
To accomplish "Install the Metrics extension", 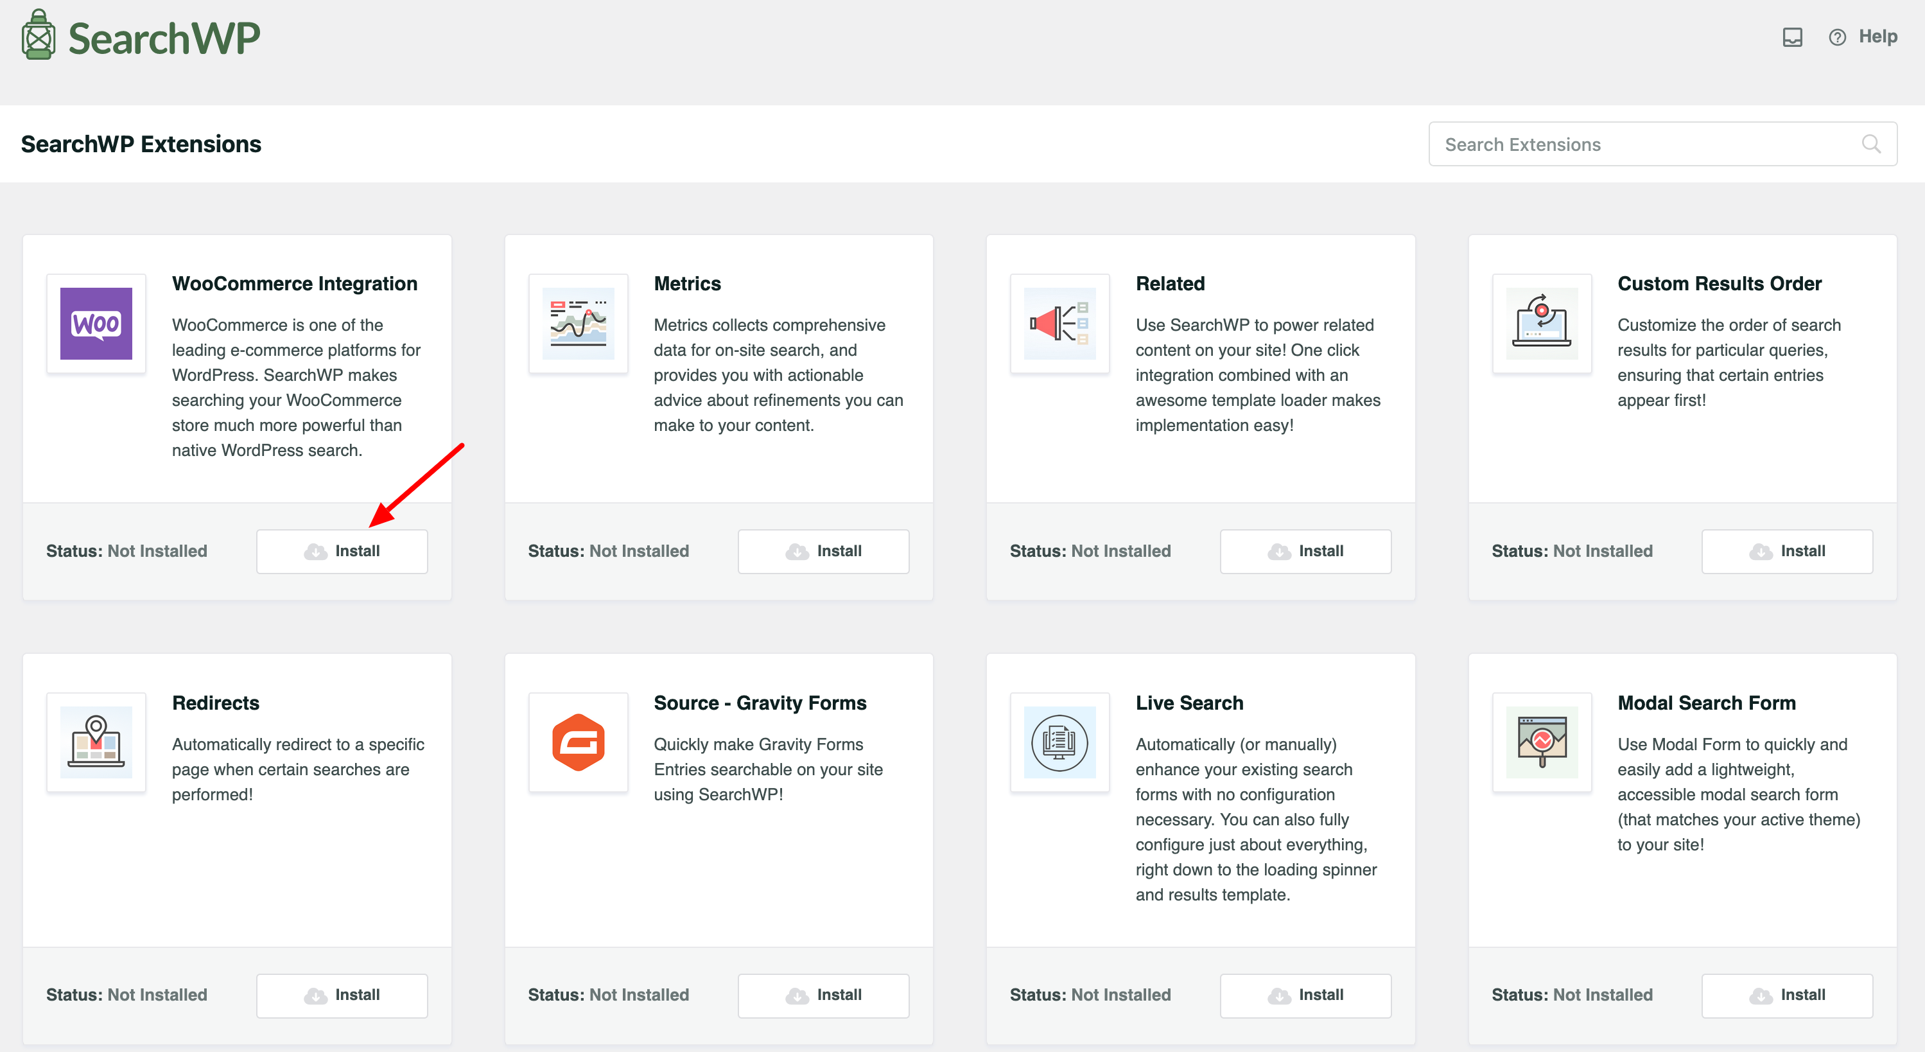I will click(x=824, y=551).
